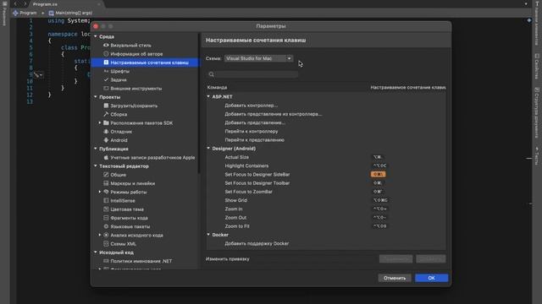Expand the Режимы работы node

pos(100,192)
